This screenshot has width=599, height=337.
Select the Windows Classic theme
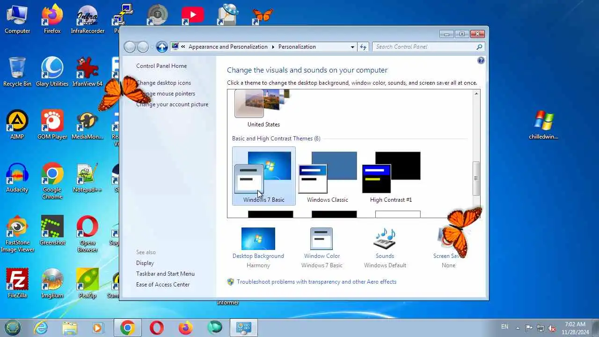click(328, 176)
